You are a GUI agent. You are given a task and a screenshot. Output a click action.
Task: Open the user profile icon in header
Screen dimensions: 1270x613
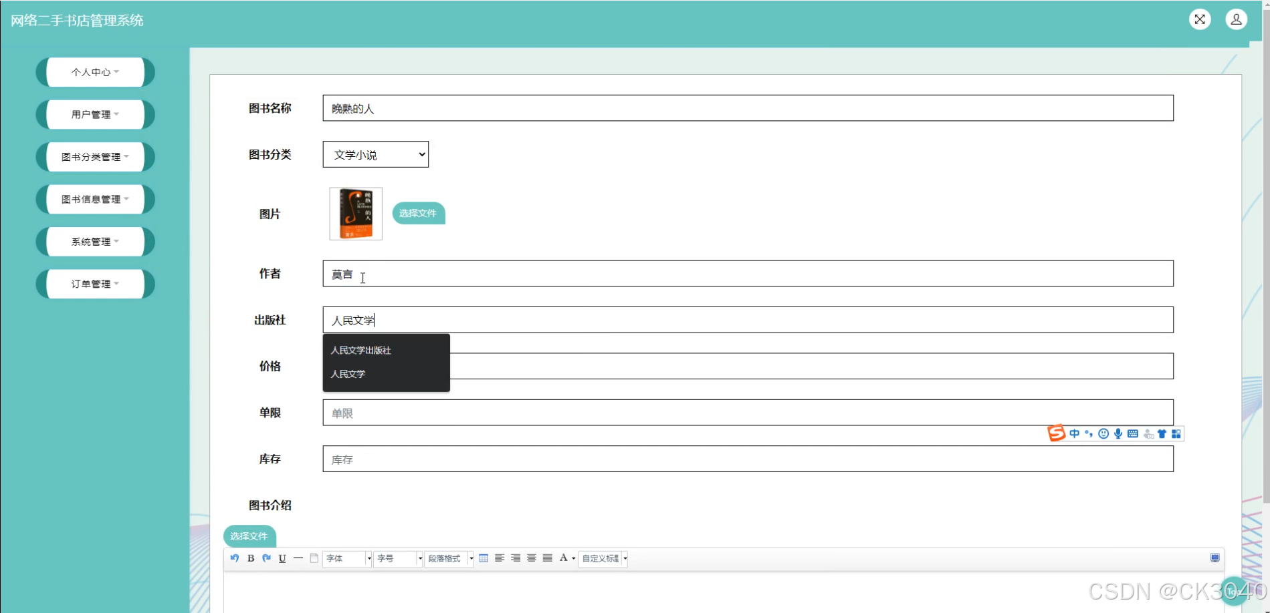click(x=1236, y=19)
